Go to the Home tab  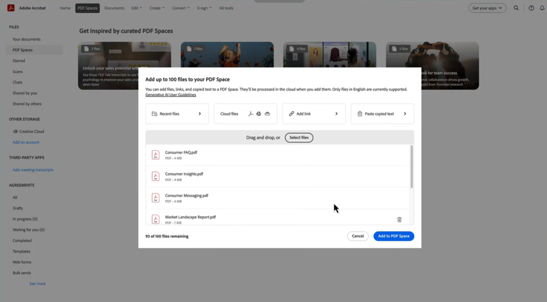[65, 8]
